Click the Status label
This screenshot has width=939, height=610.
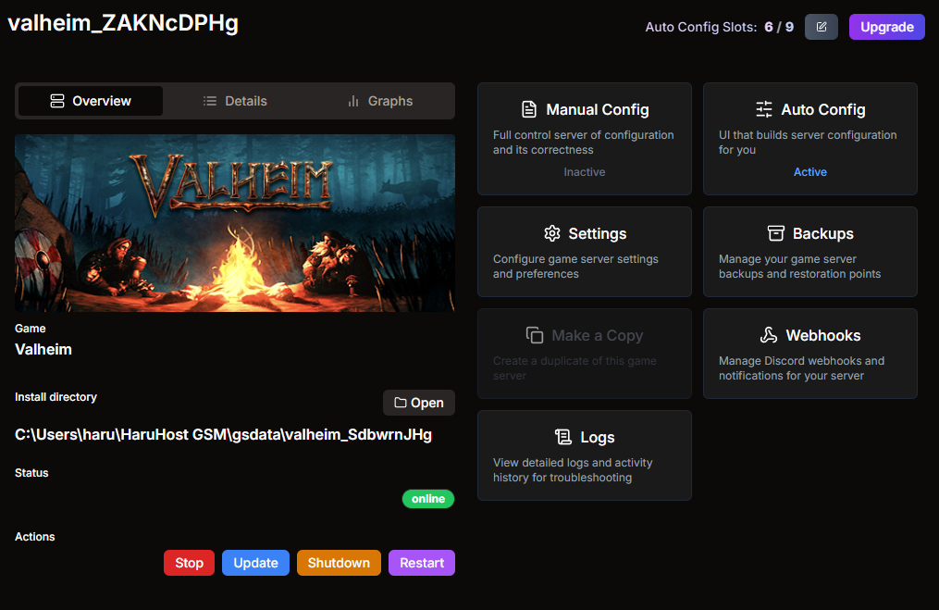(31, 473)
